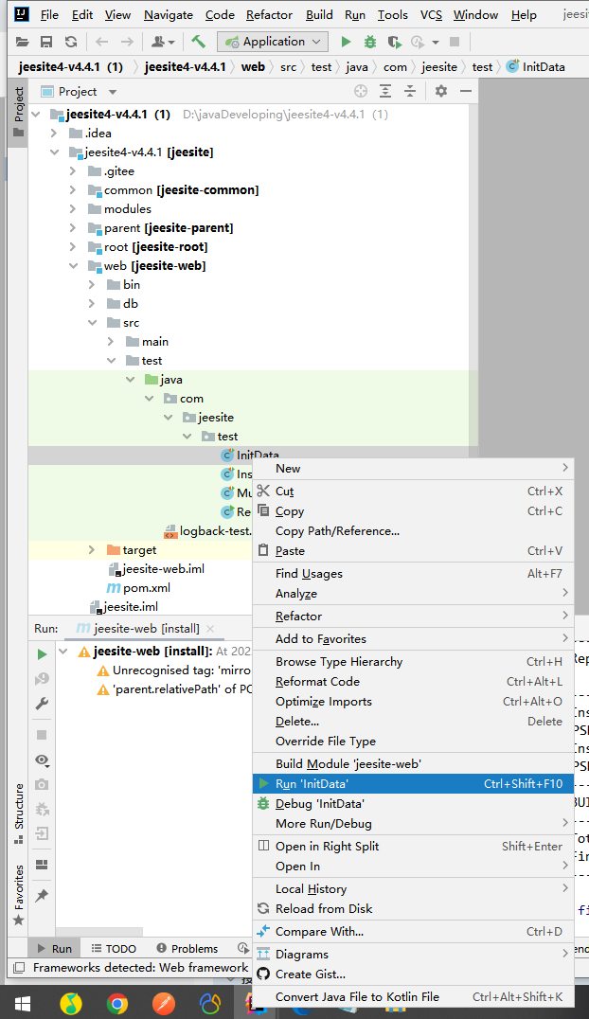Select pom.xml in project tree
The image size is (589, 1019).
click(x=138, y=587)
